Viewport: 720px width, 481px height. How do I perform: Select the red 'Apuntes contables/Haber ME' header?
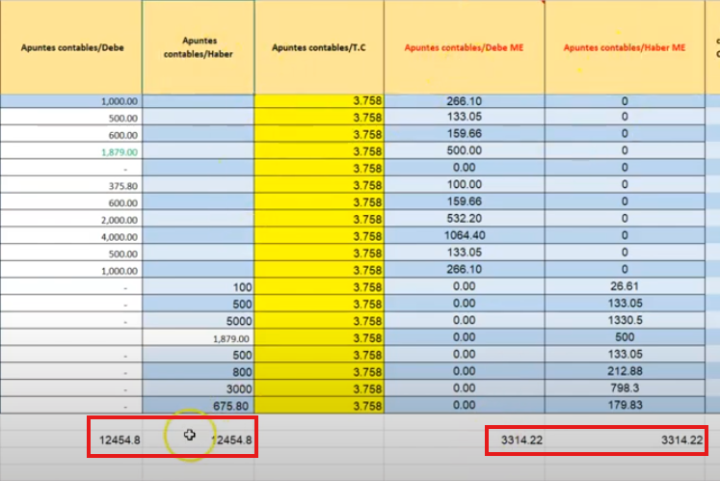(624, 46)
